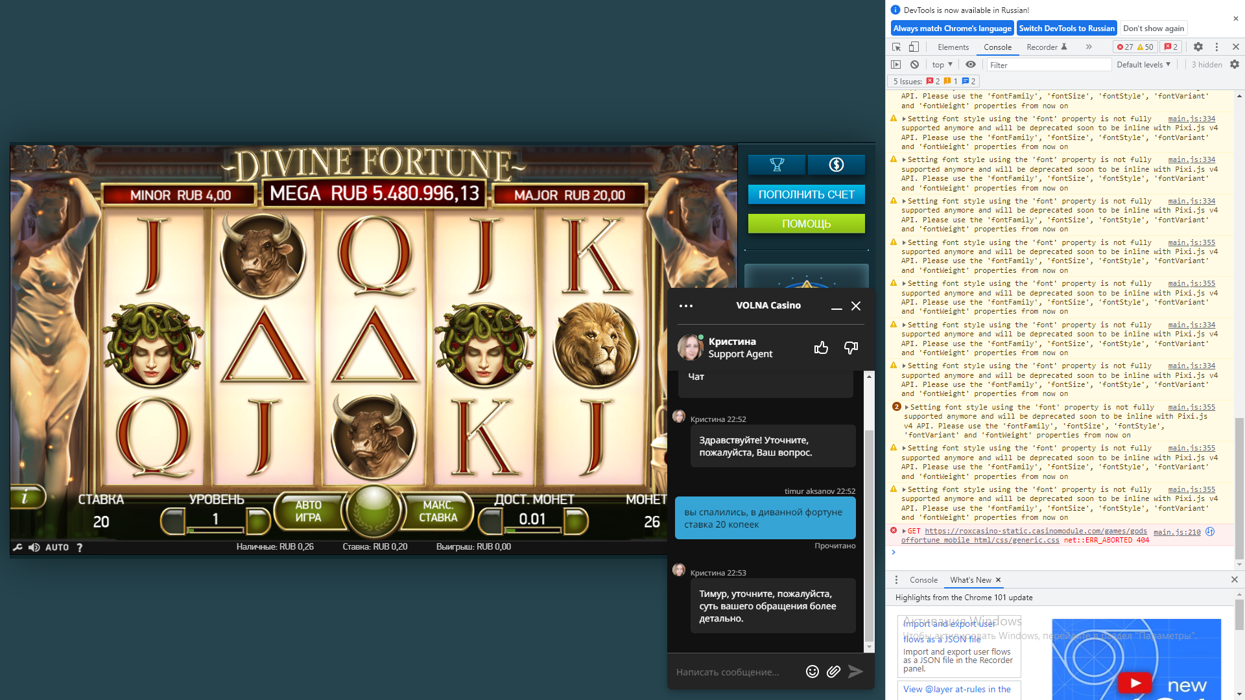Click the thumbs down rating icon
Screen dimensions: 1245x700
851,348
